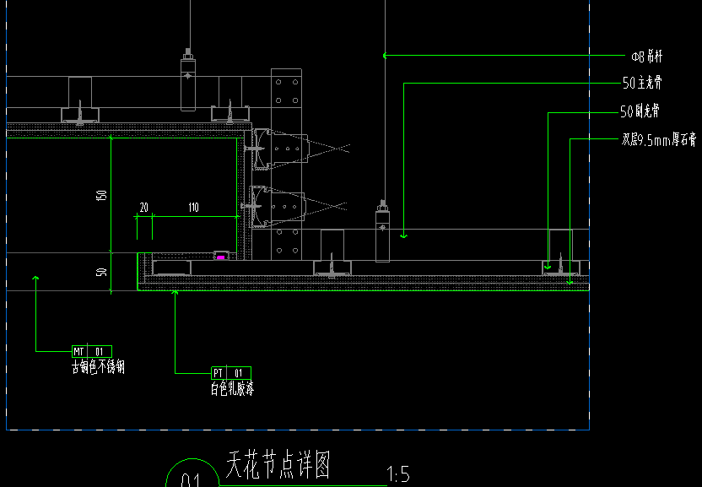
Task: Select the magenta light strip block
Action: [x=220, y=257]
